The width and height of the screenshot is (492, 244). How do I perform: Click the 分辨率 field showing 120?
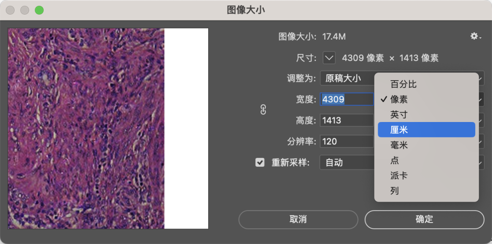[x=347, y=142]
